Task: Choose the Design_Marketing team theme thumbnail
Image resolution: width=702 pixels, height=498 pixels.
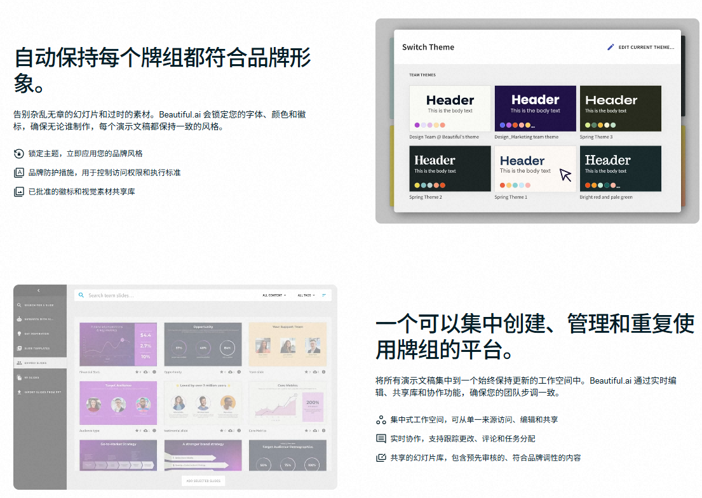Action: tap(535, 109)
